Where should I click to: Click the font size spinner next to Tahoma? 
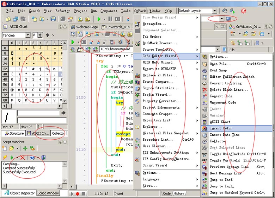coord(40,35)
